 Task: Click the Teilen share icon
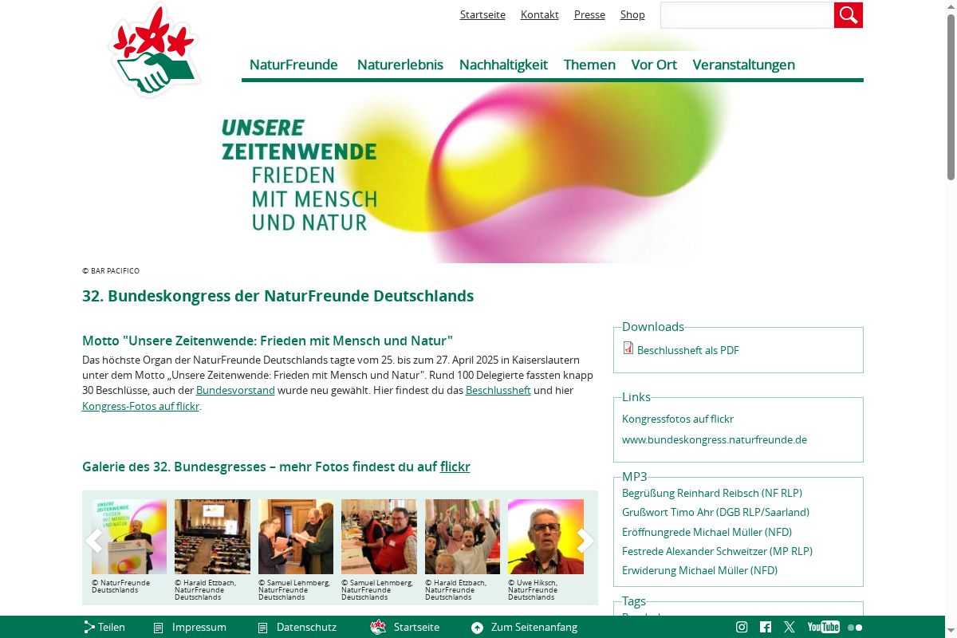click(x=89, y=627)
